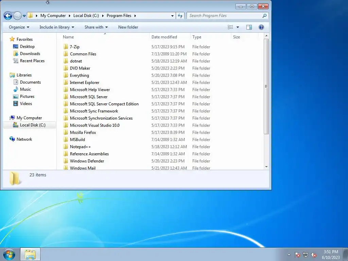The image size is (348, 261).
Task: Select the MSBuild folder icon
Action: 66,139
